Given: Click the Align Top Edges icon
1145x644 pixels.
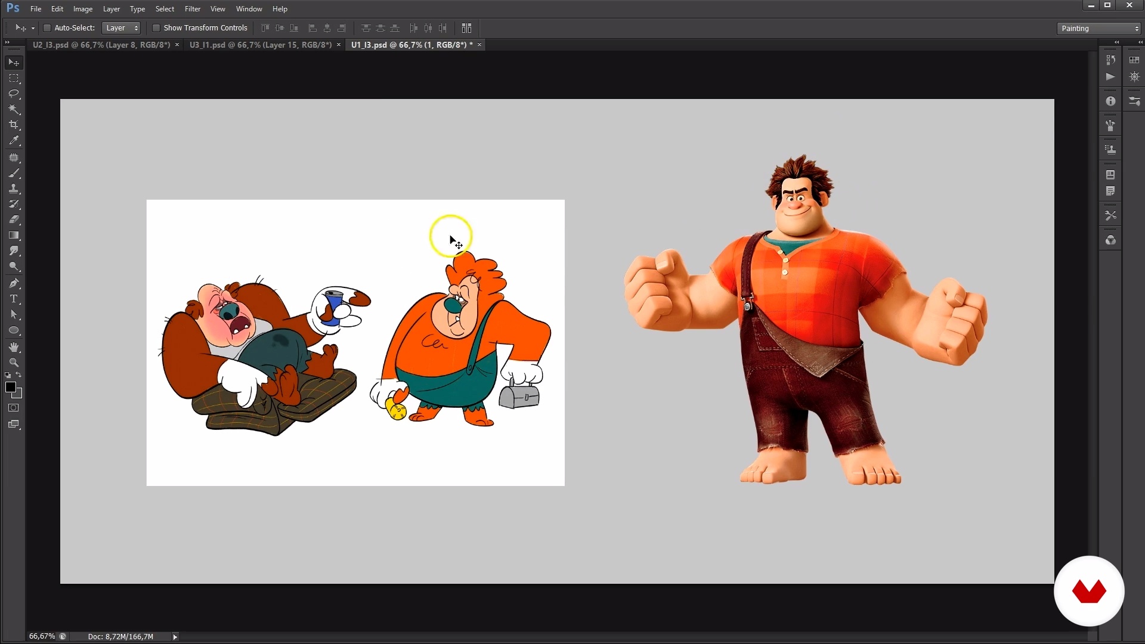Looking at the screenshot, I should [265, 28].
